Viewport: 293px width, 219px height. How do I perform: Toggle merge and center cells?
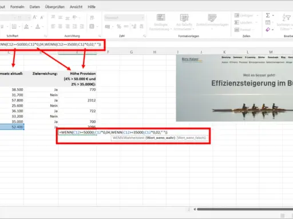click(92, 26)
